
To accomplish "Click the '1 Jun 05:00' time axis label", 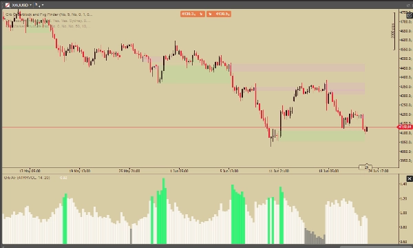I will click(x=179, y=171).
